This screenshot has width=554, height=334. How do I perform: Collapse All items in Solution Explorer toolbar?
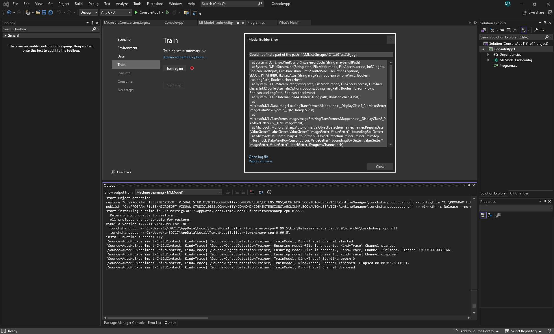pos(509,30)
